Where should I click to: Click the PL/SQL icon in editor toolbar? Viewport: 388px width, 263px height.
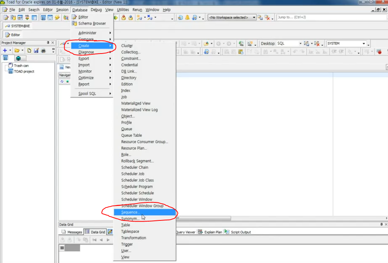250,44
